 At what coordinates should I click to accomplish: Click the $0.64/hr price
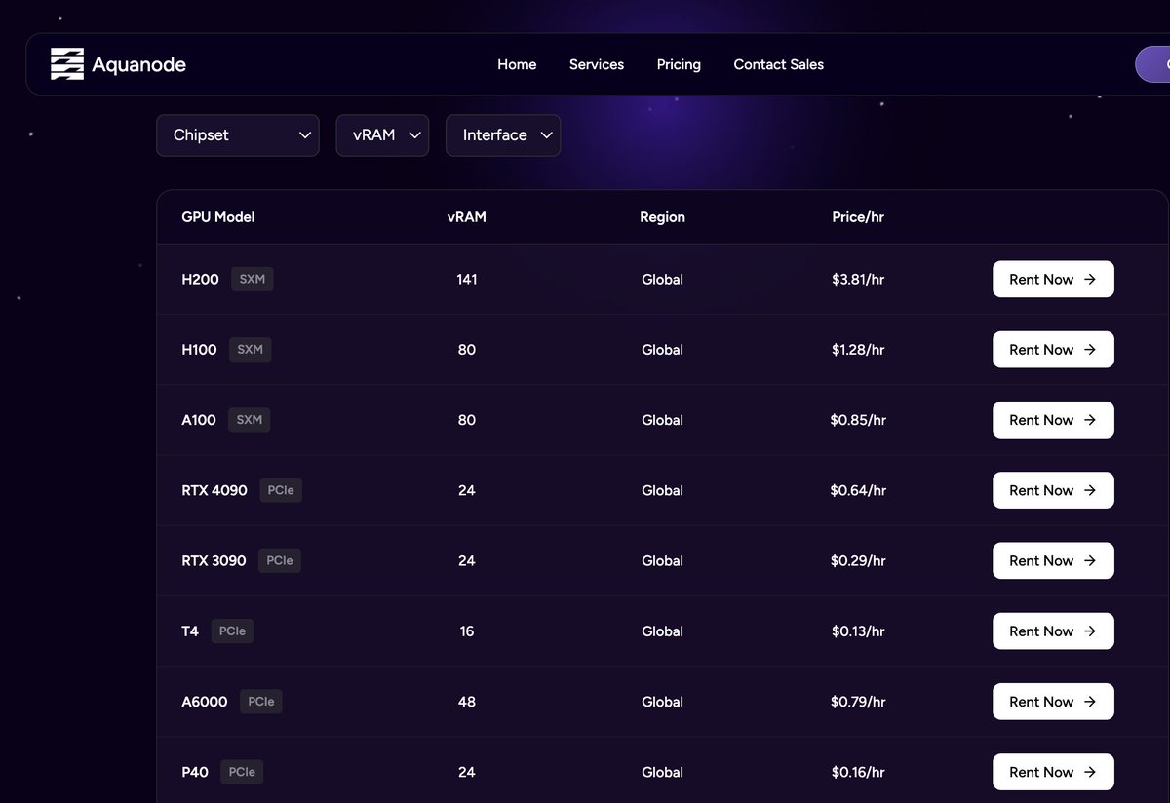(x=858, y=490)
